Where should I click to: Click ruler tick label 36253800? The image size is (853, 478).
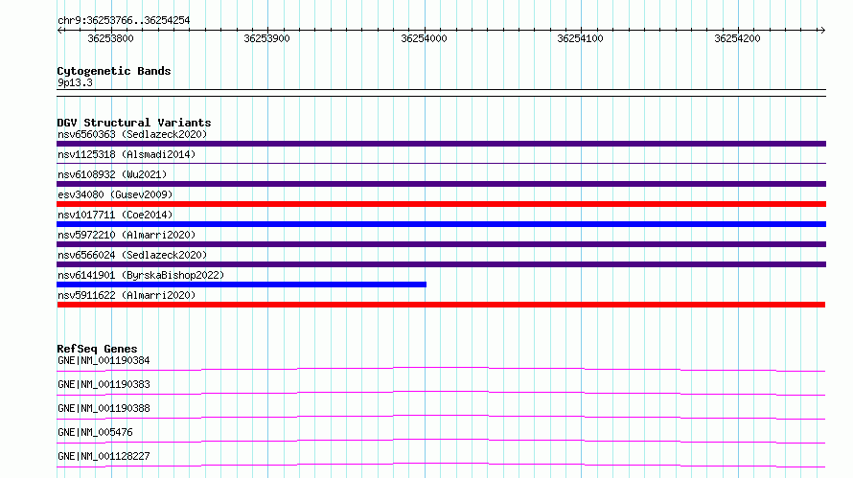110,38
